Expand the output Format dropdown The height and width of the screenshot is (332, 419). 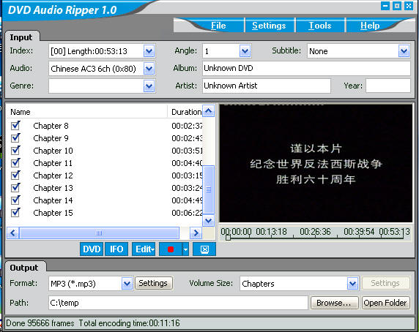(127, 284)
